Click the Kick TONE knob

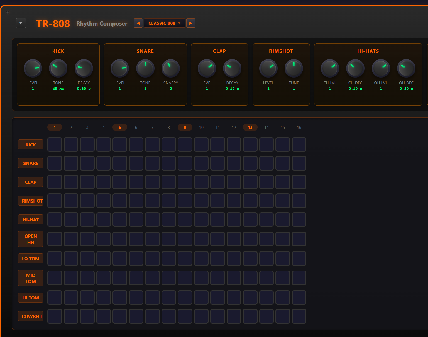click(58, 68)
